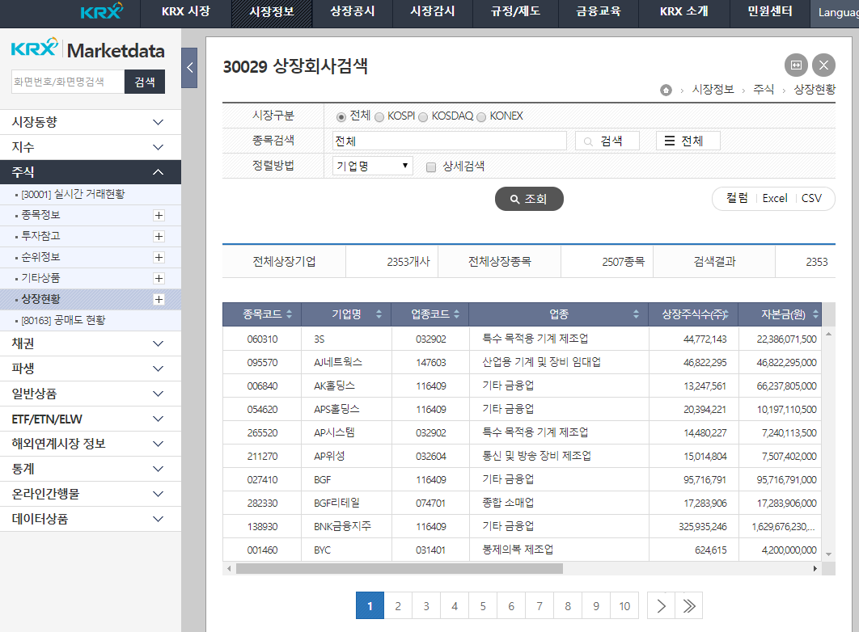Expand 기타상품 with its plus icon
The width and height of the screenshot is (859, 632).
[159, 278]
